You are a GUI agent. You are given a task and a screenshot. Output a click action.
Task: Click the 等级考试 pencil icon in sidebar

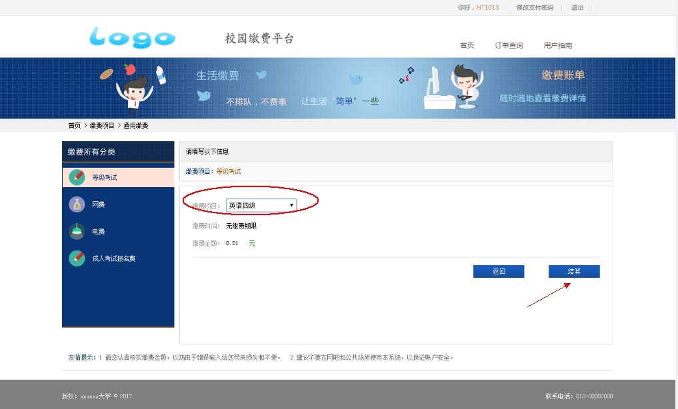(x=77, y=178)
